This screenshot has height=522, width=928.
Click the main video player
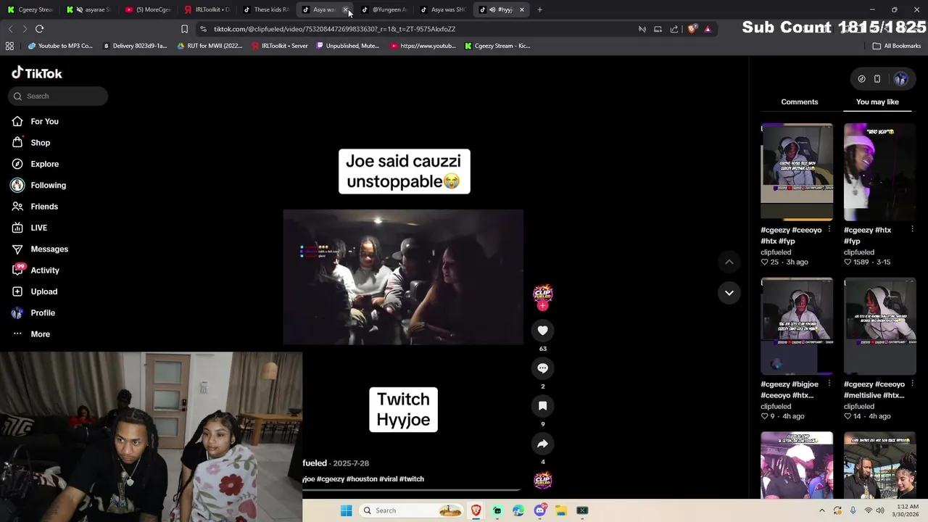click(x=402, y=277)
